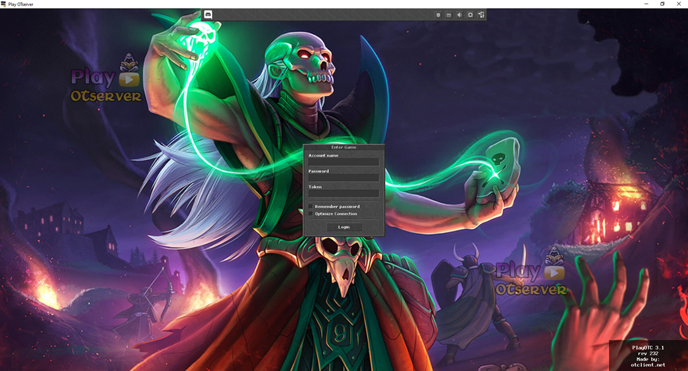Click the 'PlayOTC 3.1' version text
The height and width of the screenshot is (371, 688).
pos(648,348)
